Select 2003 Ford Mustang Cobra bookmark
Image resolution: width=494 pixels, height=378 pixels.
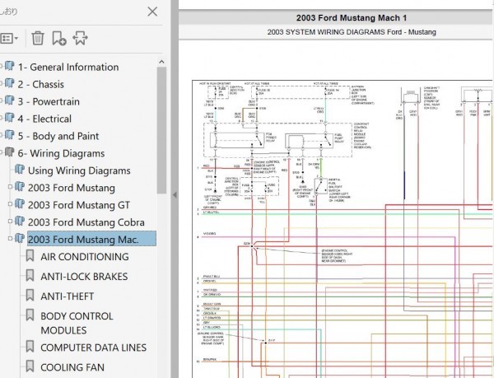click(x=86, y=222)
